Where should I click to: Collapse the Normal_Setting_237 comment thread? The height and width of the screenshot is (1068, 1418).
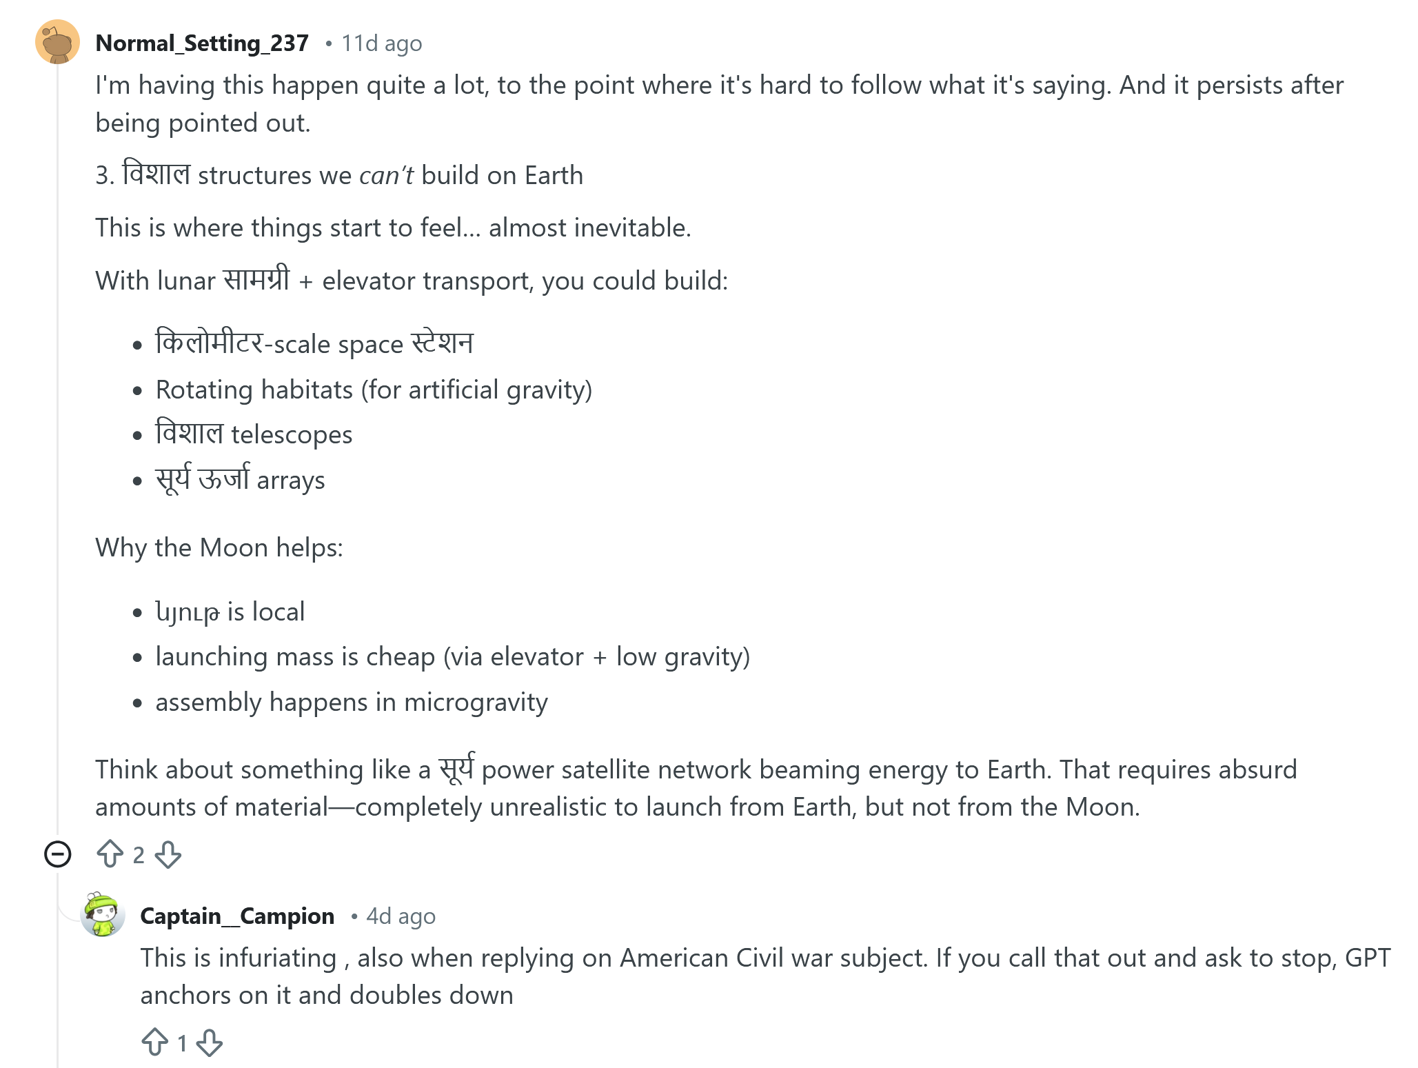[x=58, y=854]
